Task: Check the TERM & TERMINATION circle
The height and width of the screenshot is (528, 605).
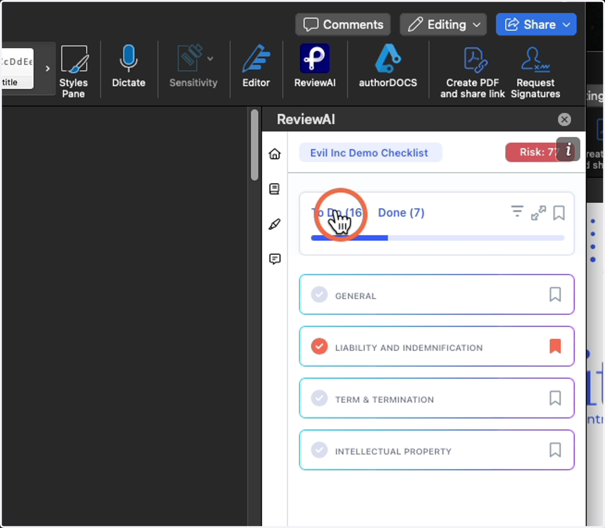Action: (x=319, y=398)
